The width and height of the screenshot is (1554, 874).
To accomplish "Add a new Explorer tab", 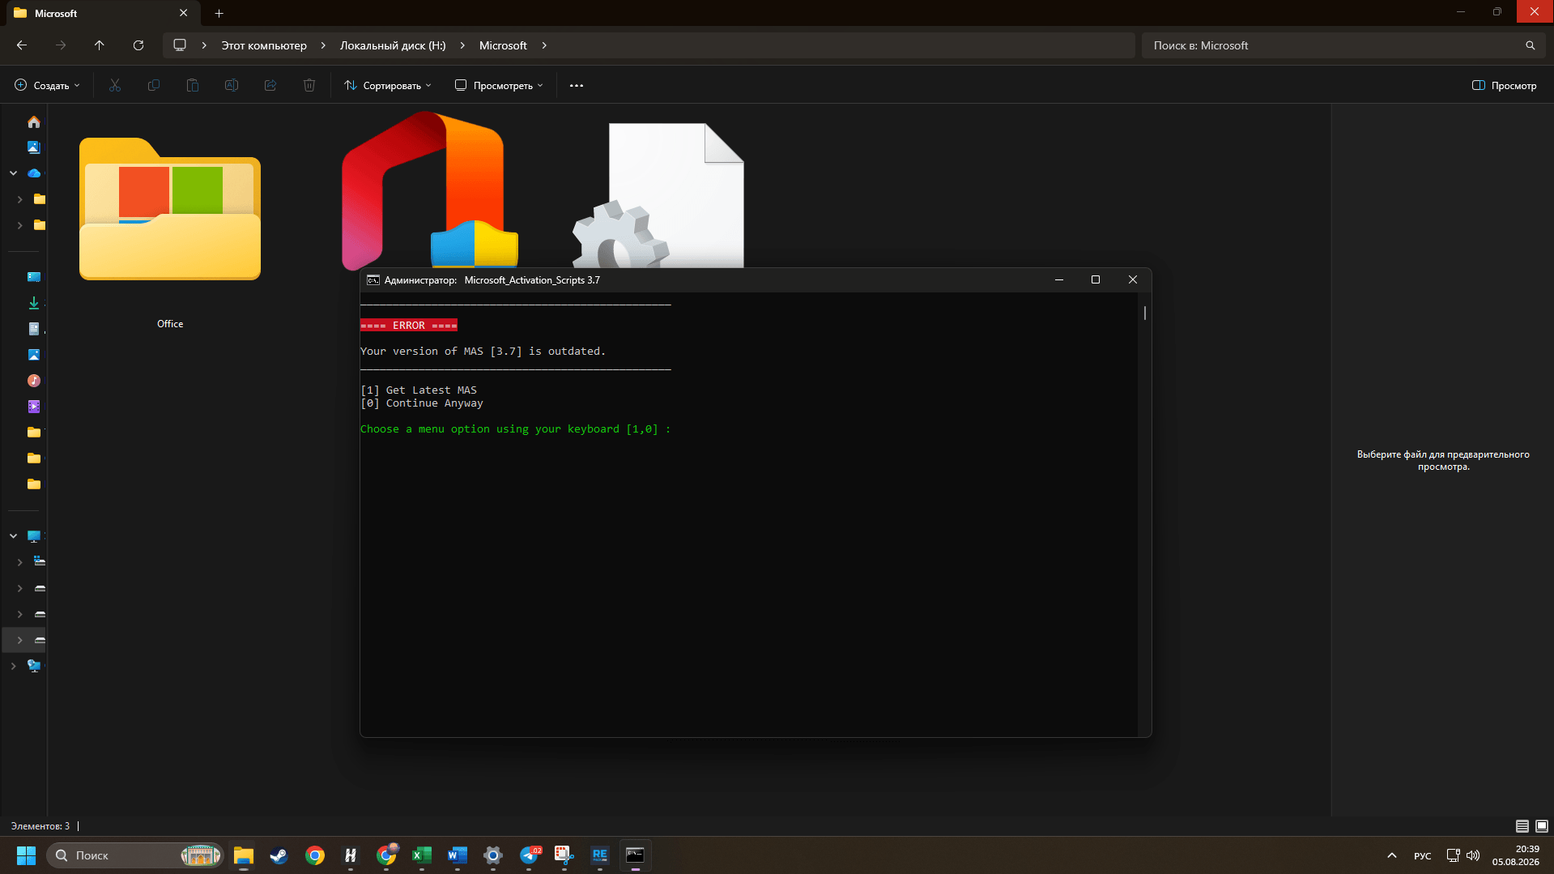I will pyautogui.click(x=219, y=13).
